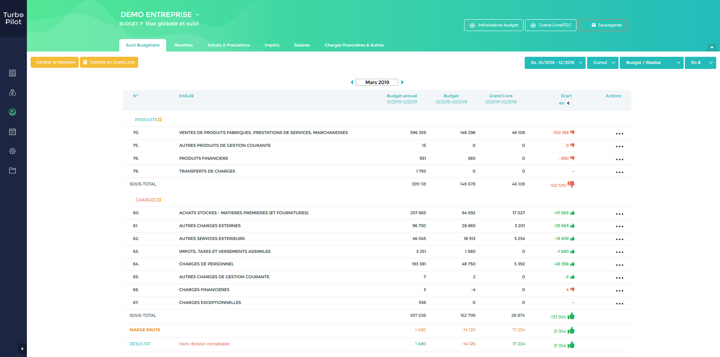Viewport: 720px width, 357px height.
Task: Expand the sidebar with bottom arrow
Action: point(22,349)
